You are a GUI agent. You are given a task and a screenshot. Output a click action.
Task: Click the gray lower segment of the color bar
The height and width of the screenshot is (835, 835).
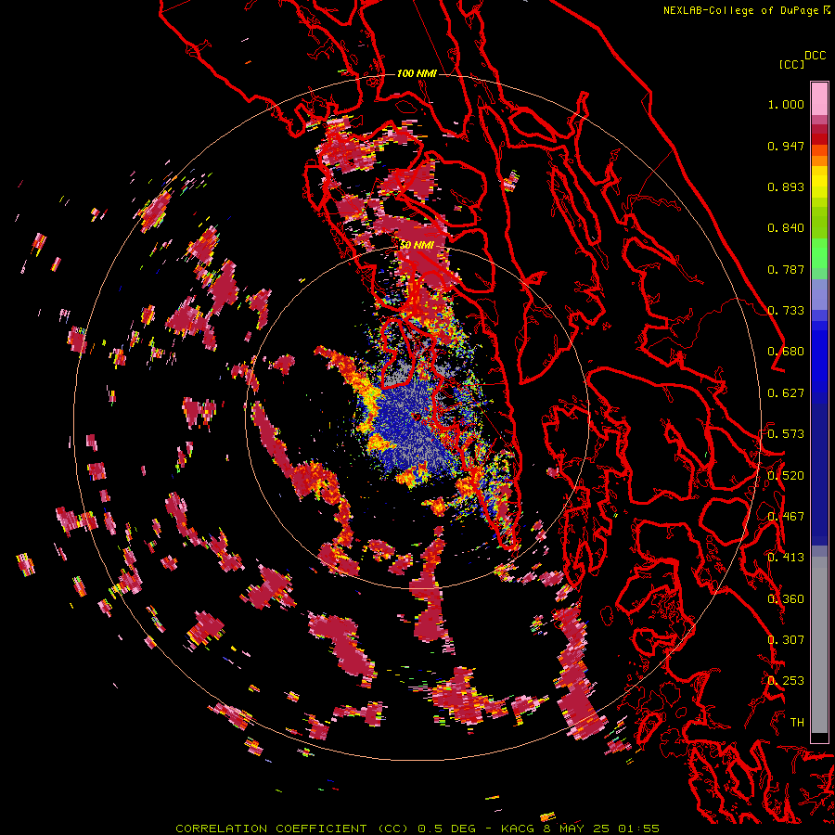[819, 645]
